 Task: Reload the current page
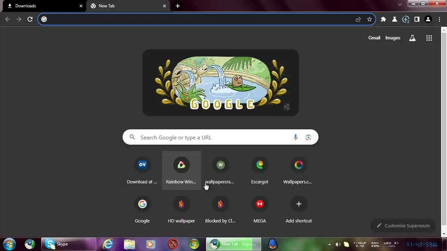(30, 19)
